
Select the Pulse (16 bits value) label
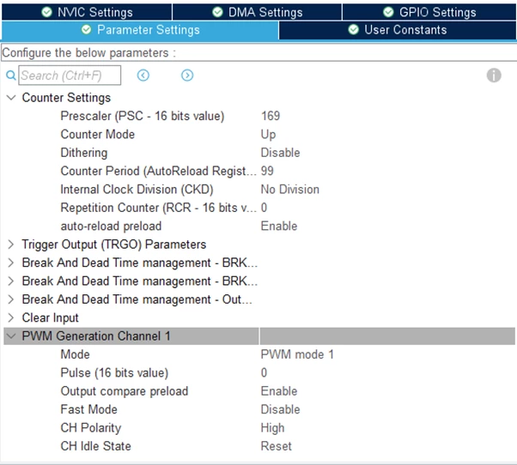[114, 373]
